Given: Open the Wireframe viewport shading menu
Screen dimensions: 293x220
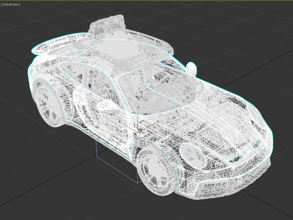Looking at the screenshot, I should click(x=12, y=4).
